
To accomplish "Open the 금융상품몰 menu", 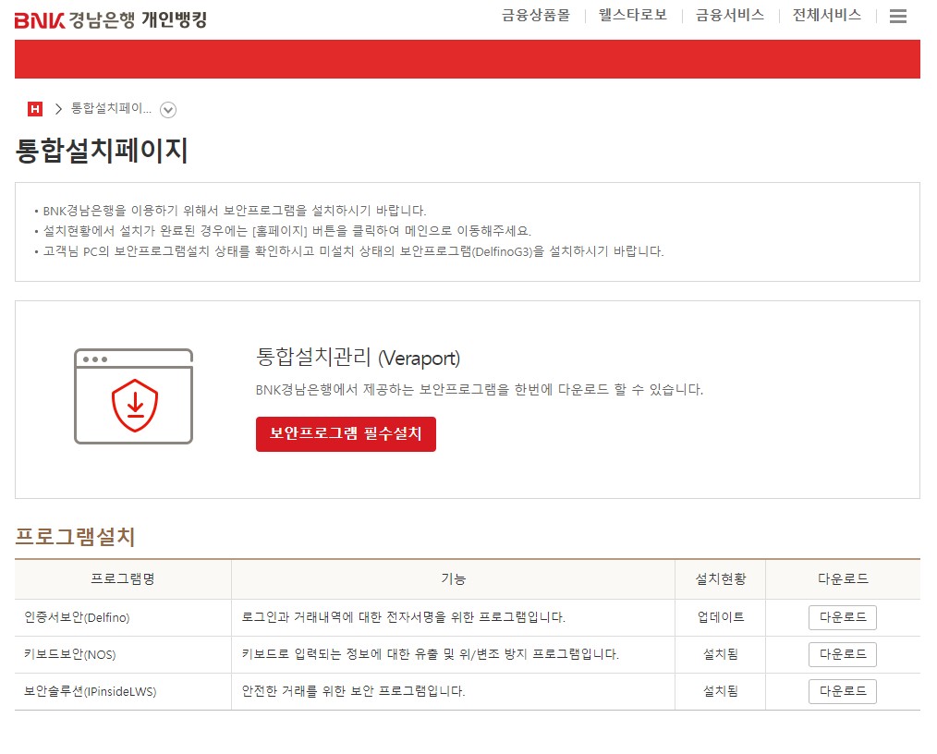I will click(536, 15).
